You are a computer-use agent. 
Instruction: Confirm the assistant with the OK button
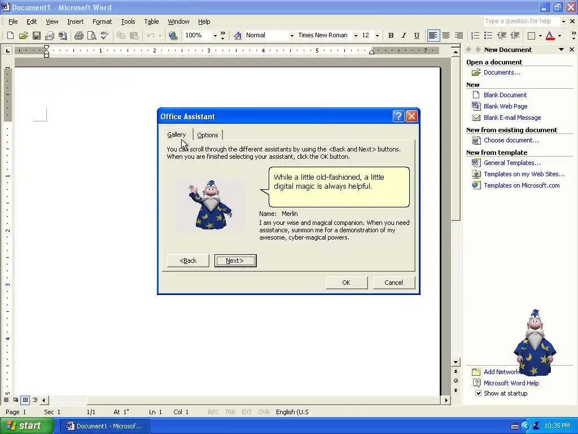pyautogui.click(x=346, y=283)
